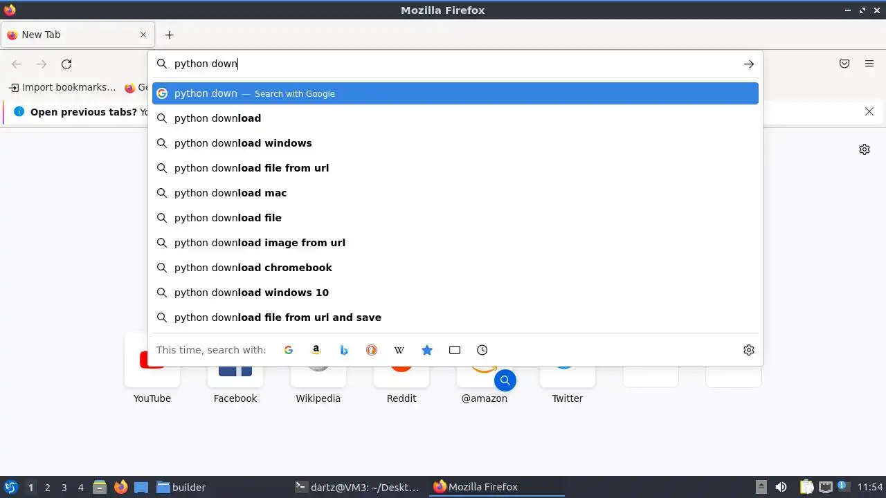Open a new tab with plus button
The height and width of the screenshot is (498, 886).
(x=169, y=35)
